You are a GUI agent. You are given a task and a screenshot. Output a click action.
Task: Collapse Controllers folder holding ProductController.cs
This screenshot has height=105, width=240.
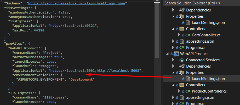(173, 85)
